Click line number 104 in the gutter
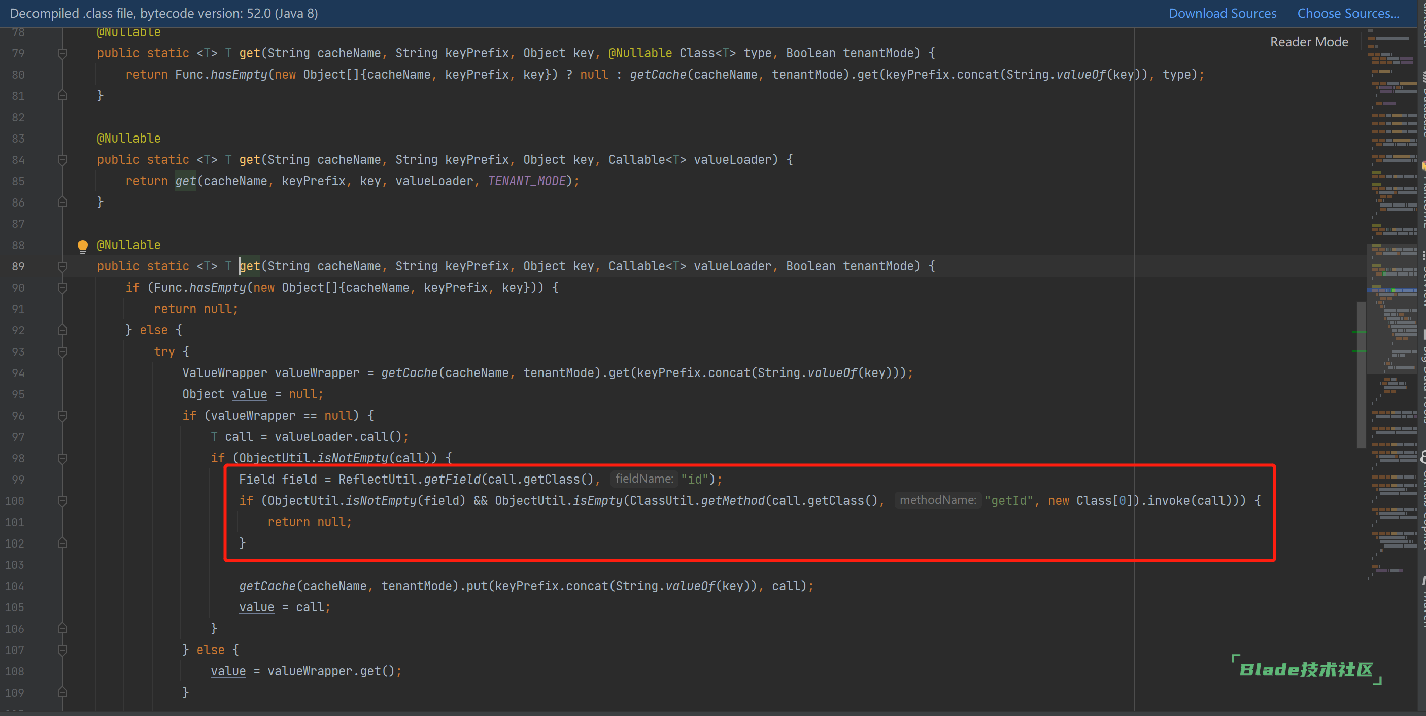 (14, 587)
